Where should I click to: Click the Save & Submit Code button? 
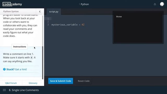tap(61, 81)
